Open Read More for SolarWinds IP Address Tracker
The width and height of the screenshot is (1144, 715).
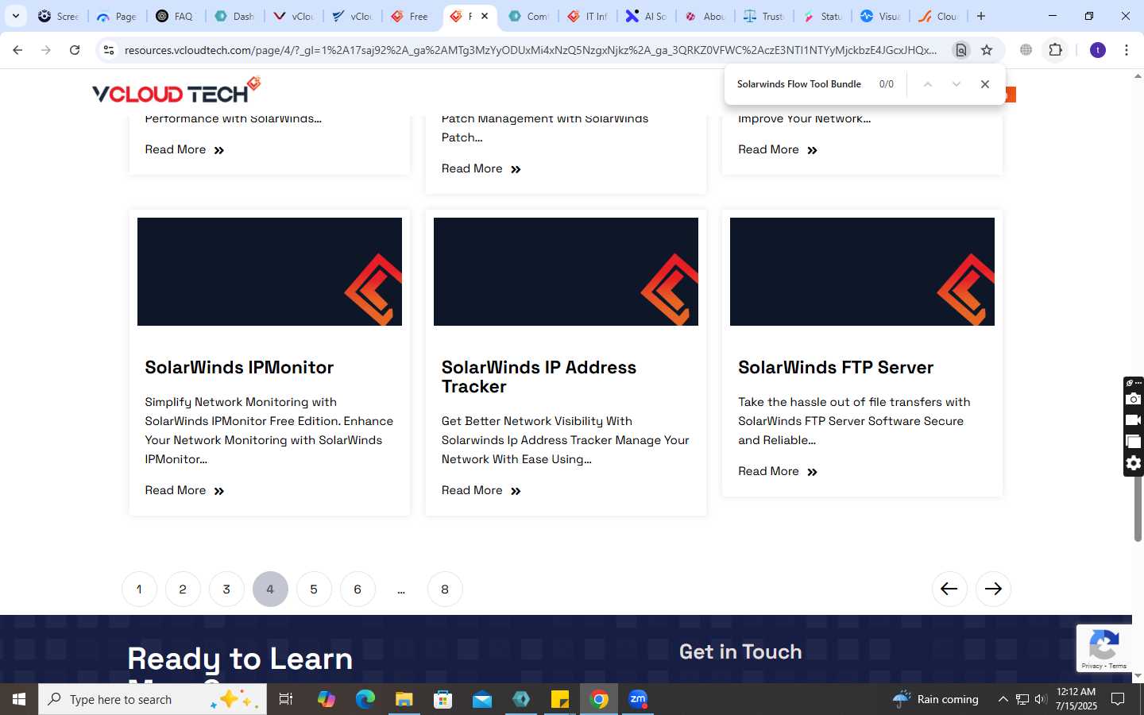tap(481, 491)
